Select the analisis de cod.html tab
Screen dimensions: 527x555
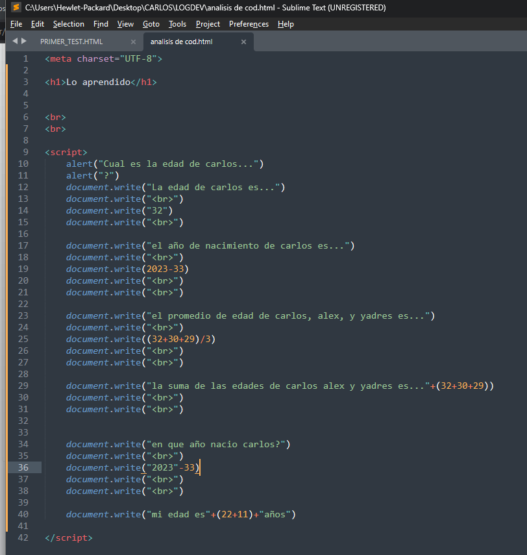[x=181, y=42]
